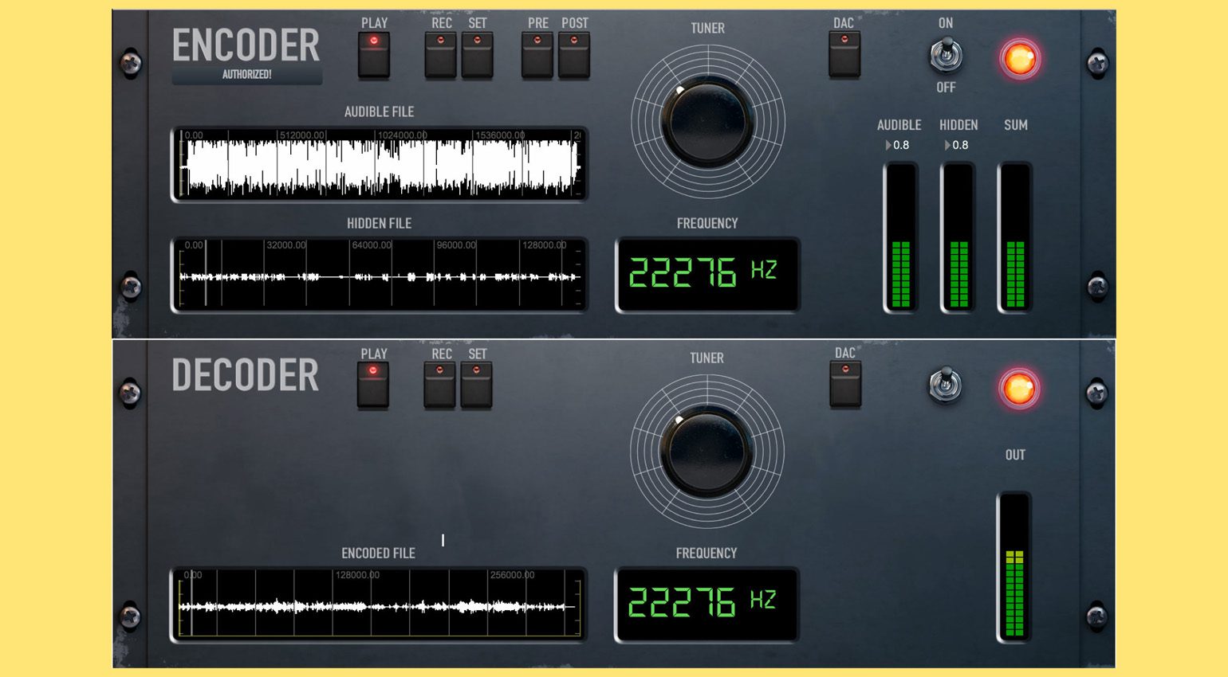The height and width of the screenshot is (677, 1228).
Task: Enable the PRE button on Encoder
Action: coord(537,55)
